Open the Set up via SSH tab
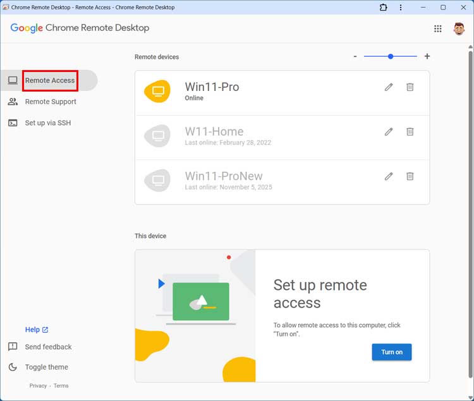This screenshot has height=401, width=474. coord(48,123)
